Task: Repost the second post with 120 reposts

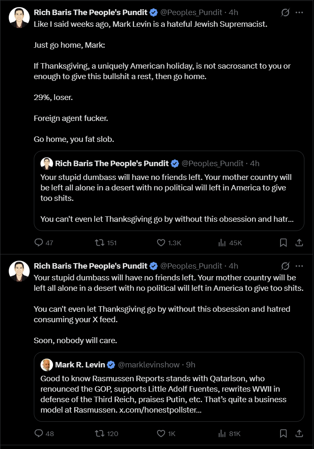Action: click(106, 434)
